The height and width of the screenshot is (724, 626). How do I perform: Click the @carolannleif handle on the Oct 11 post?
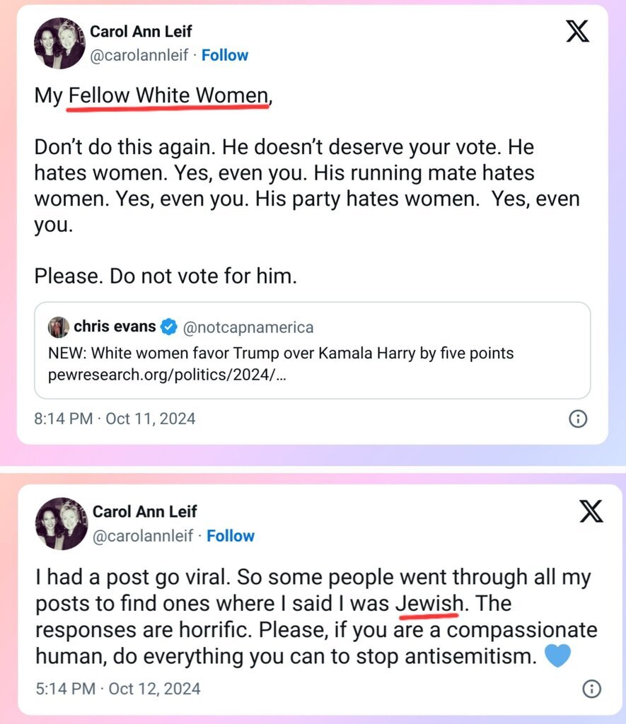(x=139, y=55)
